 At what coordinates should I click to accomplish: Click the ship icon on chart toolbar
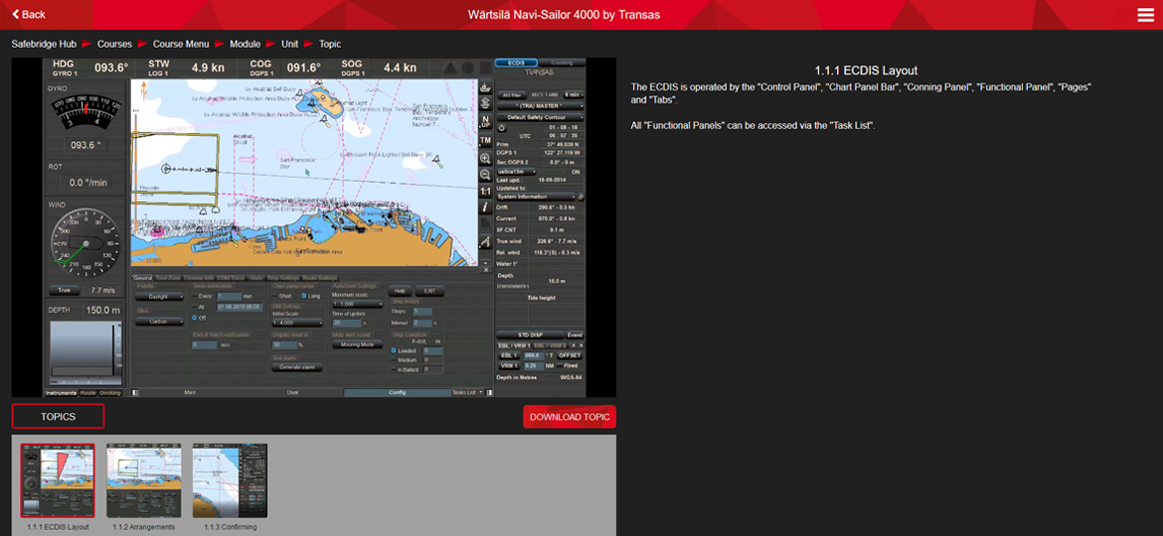click(x=486, y=88)
